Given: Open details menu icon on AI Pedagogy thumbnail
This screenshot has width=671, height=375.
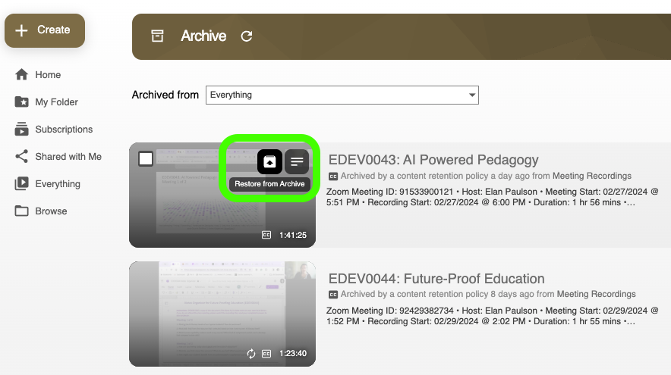Looking at the screenshot, I should [297, 162].
